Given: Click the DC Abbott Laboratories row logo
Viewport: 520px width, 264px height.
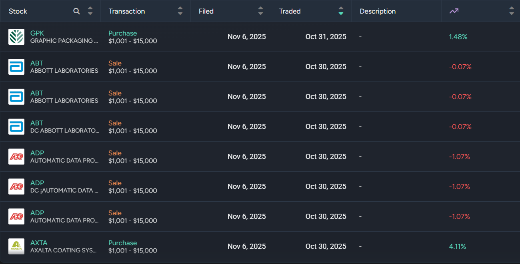Looking at the screenshot, I should 16,127.
